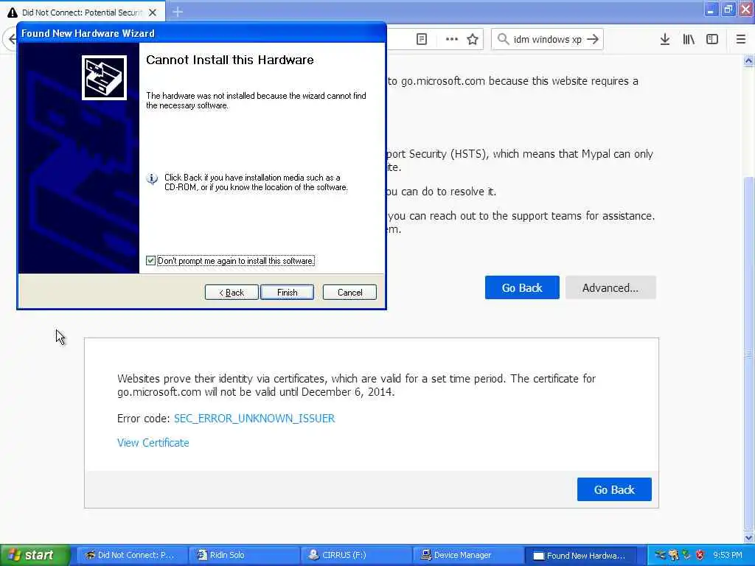
Task: Select Did Not Connect browser tab
Action: pos(83,13)
